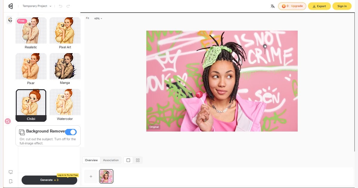Viewport: 358px width, 188px height.
Task: Click the Original label on the canvas
Action: click(x=154, y=127)
